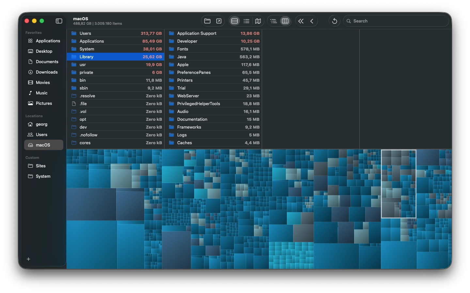Click the white-outlined highlighted treemap block

coord(399,184)
